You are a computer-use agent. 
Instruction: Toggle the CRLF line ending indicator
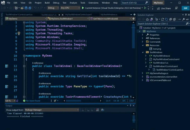click(x=131, y=101)
